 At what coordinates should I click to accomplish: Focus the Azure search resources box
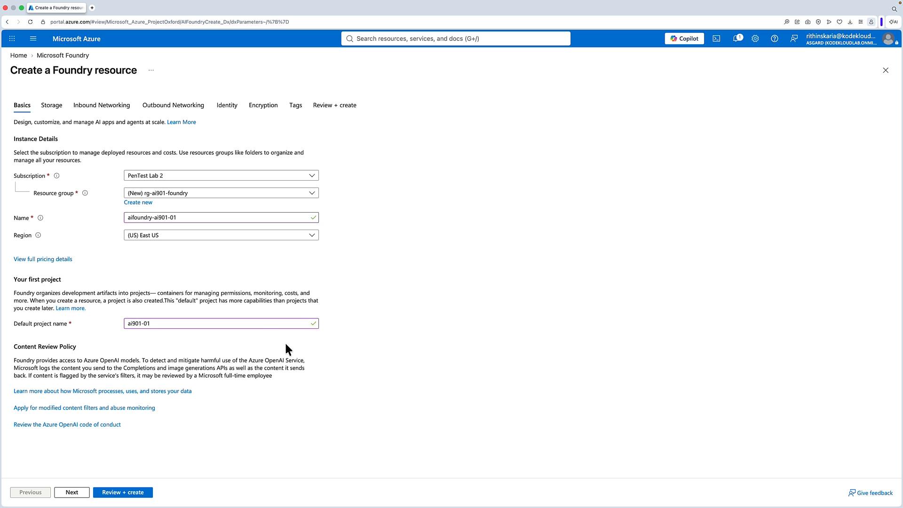pyautogui.click(x=456, y=39)
